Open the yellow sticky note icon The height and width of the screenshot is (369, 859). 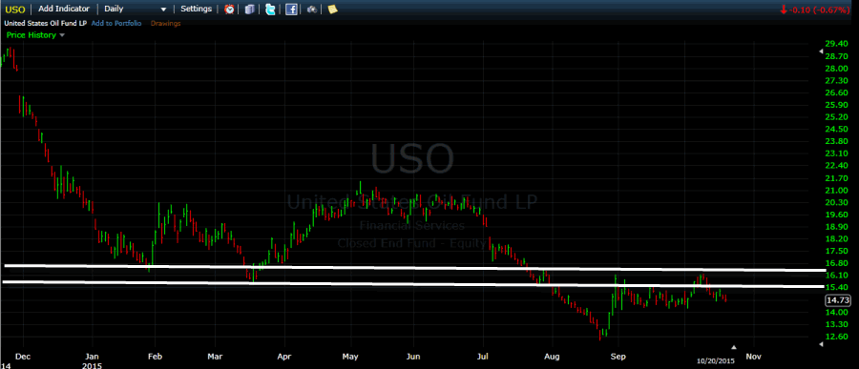(332, 10)
